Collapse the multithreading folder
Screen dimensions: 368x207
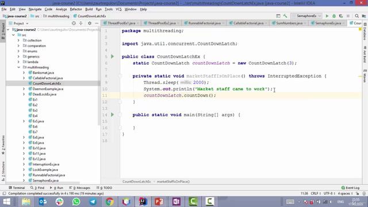point(18,67)
